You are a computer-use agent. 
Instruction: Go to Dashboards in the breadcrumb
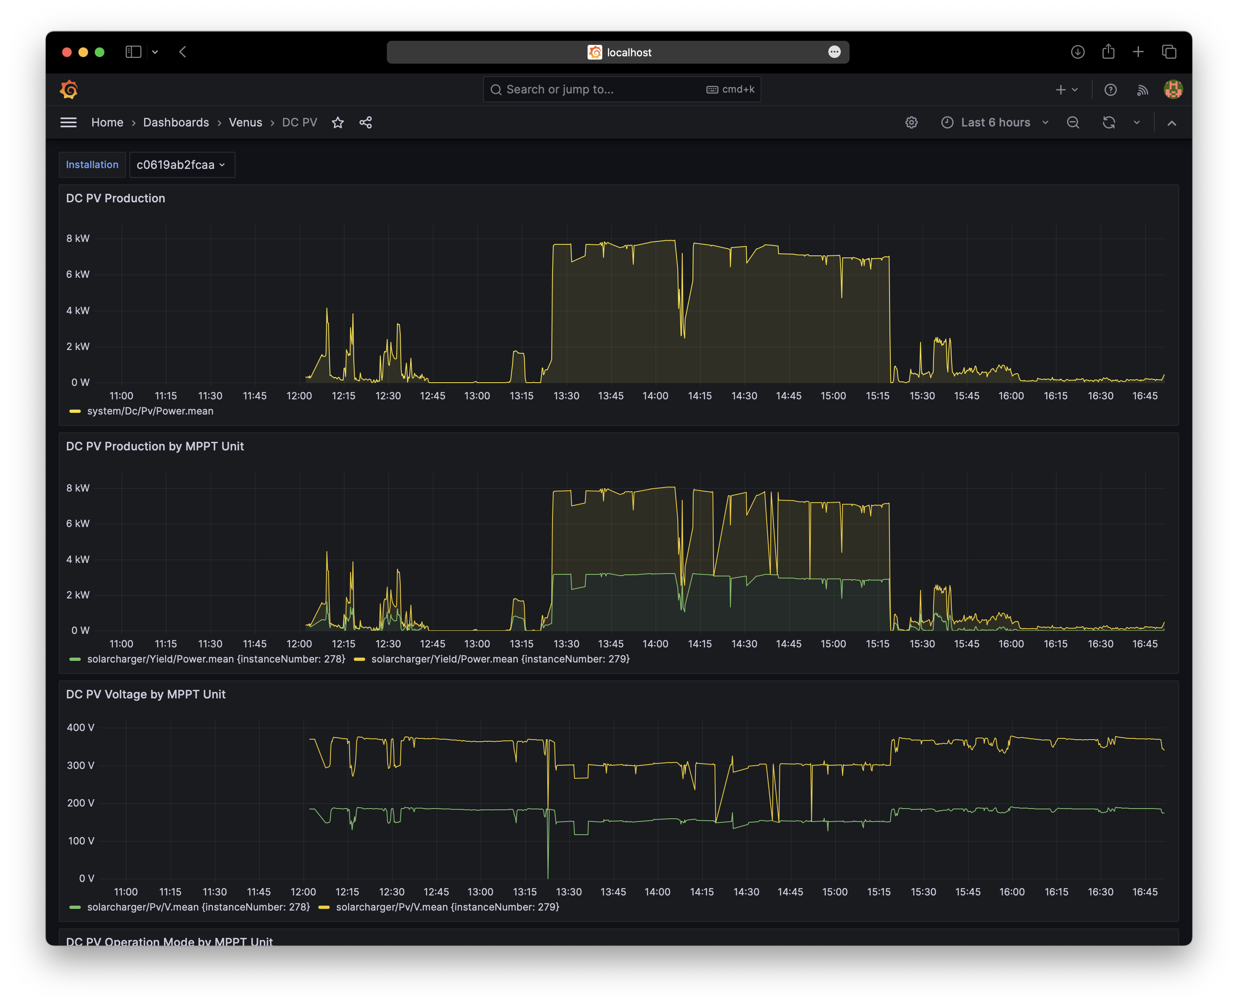(175, 122)
